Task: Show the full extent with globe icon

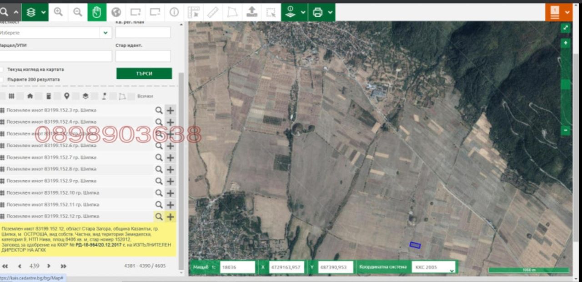Action: 116,12
